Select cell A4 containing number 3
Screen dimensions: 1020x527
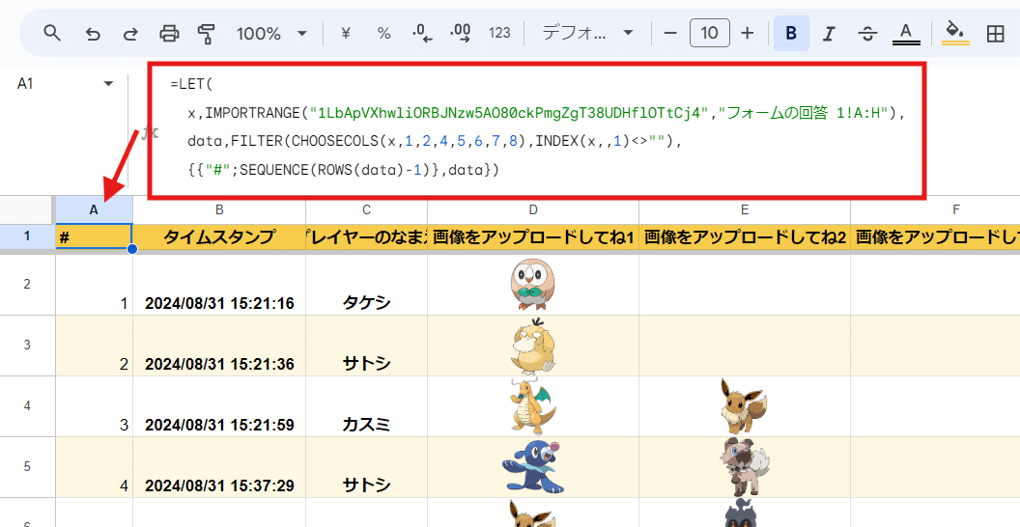(x=94, y=406)
